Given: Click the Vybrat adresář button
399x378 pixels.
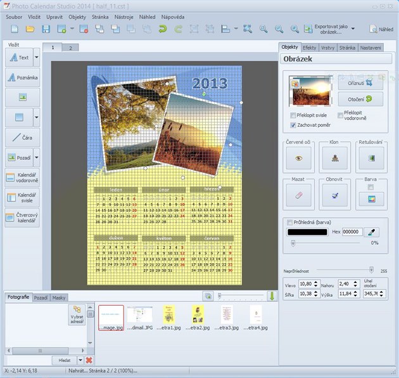Looking at the screenshot, I should 77,315.
